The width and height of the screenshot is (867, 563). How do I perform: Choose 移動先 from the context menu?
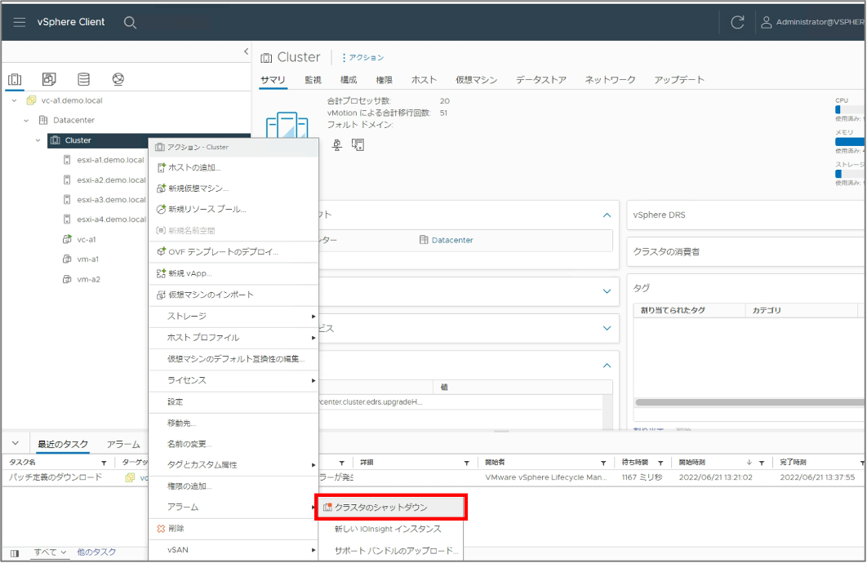click(233, 423)
